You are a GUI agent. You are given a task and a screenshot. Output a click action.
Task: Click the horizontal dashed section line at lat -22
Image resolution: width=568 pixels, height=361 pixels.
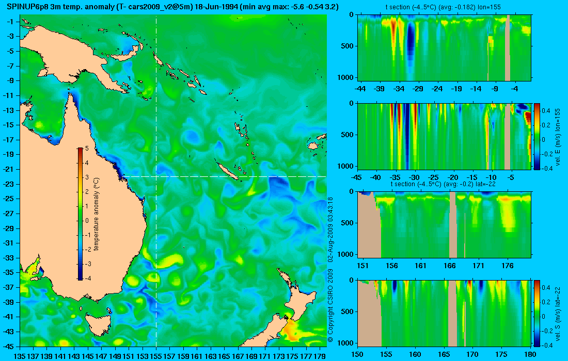(224, 176)
